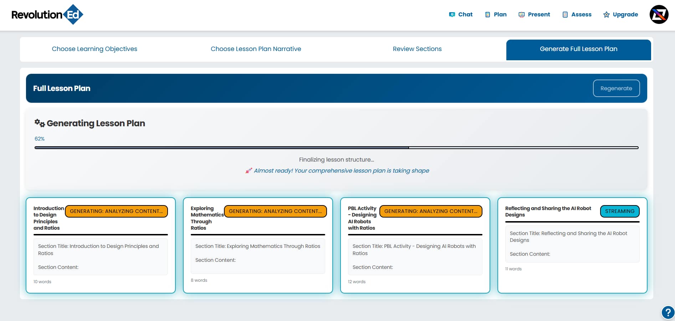
Task: Click the STREAMING badge on Reflecting and Sharing card
Action: pyautogui.click(x=620, y=211)
